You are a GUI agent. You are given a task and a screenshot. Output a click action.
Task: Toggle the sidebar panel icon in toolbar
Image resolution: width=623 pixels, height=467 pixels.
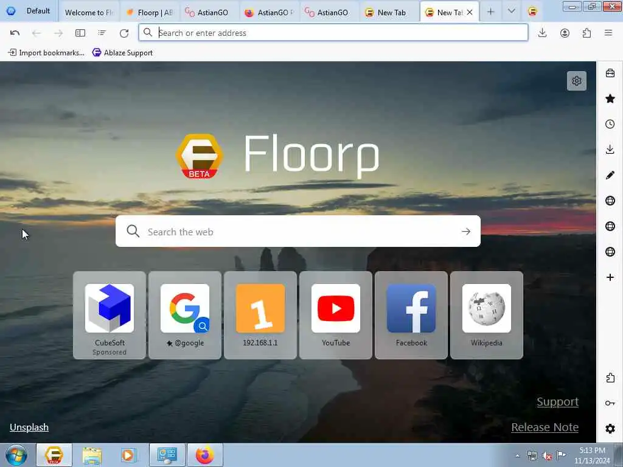pos(80,33)
